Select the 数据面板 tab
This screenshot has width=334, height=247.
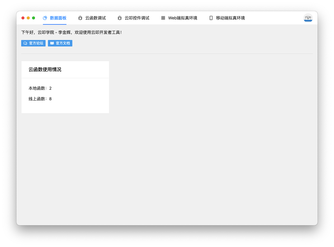[58, 18]
